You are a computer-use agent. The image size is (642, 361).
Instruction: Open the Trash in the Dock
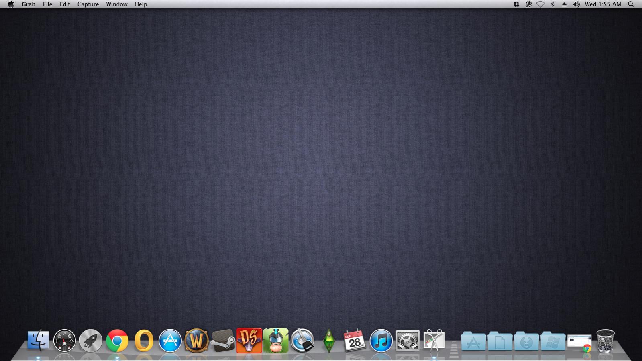(x=605, y=341)
